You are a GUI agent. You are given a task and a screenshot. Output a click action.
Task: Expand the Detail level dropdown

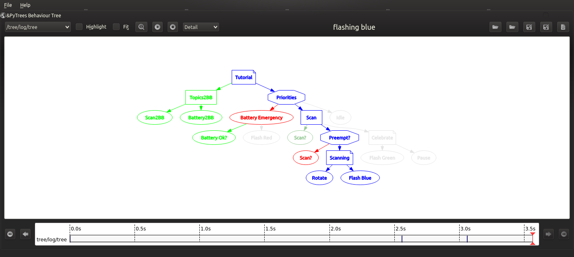[x=201, y=27]
